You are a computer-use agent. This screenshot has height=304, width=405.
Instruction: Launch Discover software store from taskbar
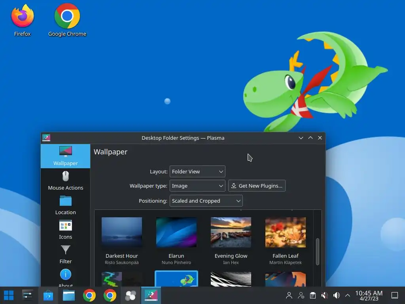tap(48, 295)
